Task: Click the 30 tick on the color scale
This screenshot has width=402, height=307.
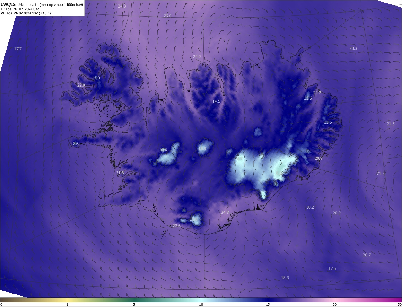Action: [335, 305]
